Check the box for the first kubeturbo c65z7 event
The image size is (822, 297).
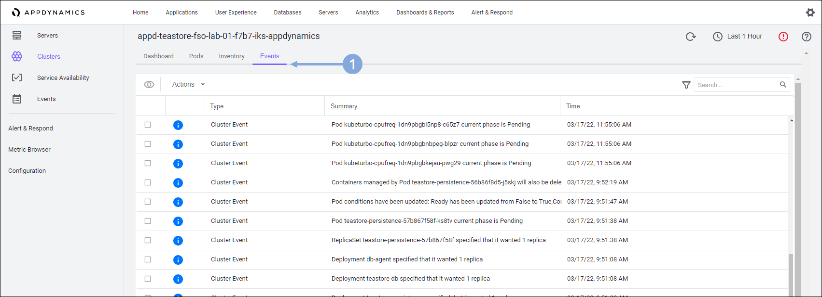tap(148, 125)
